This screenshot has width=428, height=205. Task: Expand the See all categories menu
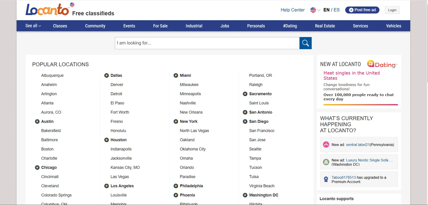click(33, 26)
